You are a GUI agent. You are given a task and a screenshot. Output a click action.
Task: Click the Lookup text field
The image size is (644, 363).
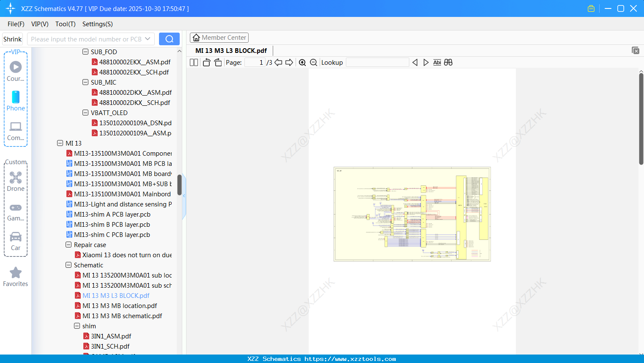click(378, 63)
